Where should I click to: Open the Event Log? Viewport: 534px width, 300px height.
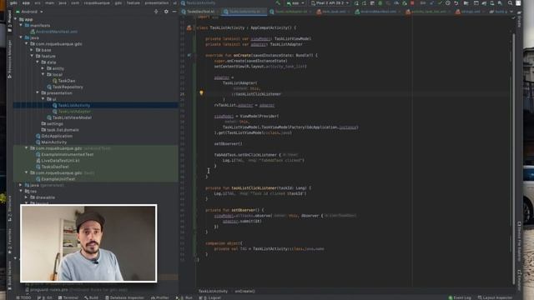pyautogui.click(x=460, y=297)
